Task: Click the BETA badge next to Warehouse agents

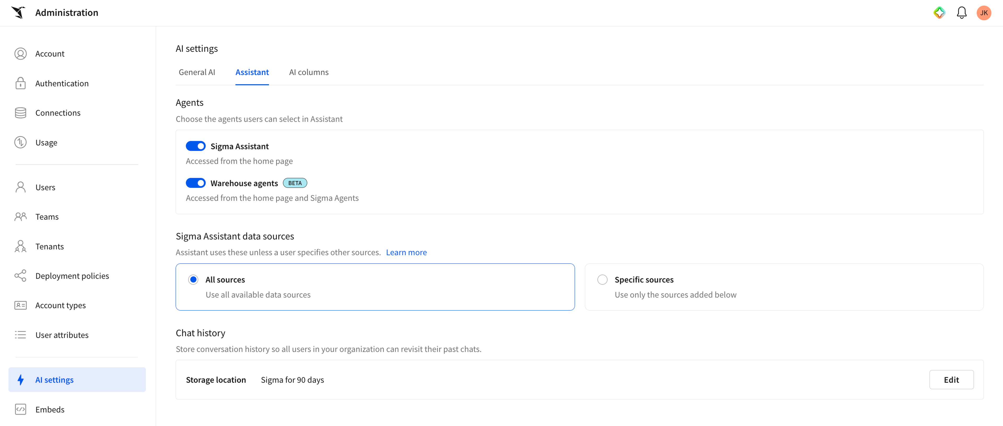Action: 295,183
